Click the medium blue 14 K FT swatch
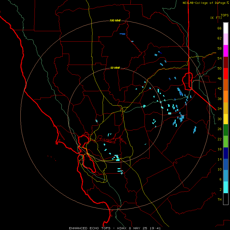The image size is (230, 230). (226, 164)
